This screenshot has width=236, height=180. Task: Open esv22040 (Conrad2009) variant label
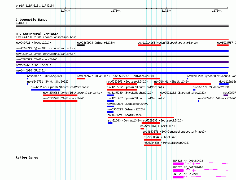click(124, 120)
